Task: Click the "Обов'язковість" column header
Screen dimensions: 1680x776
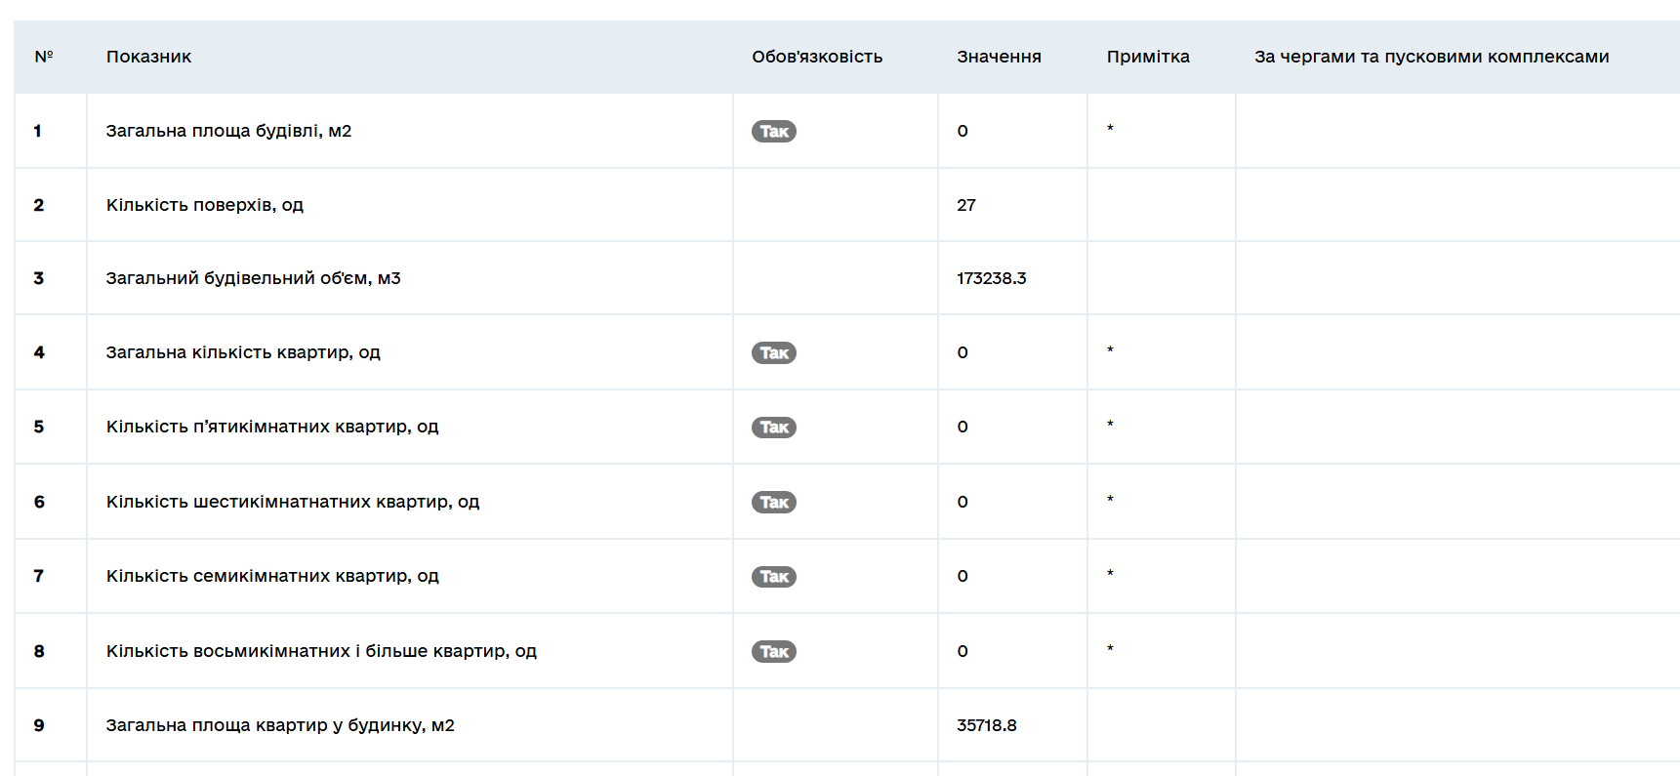Action: [816, 57]
